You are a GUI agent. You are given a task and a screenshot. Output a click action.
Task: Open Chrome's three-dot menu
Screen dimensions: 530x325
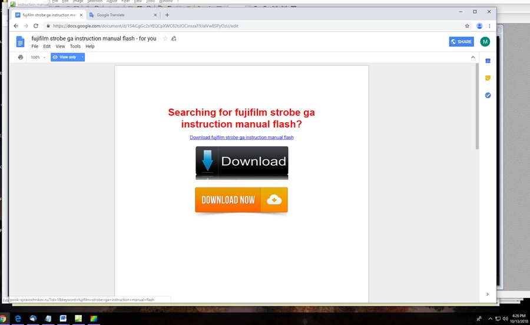489,26
